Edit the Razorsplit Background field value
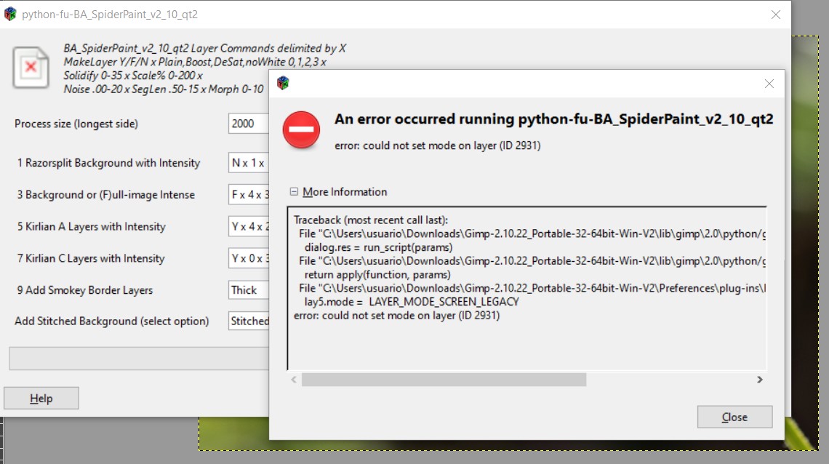The image size is (829, 464). tap(249, 163)
